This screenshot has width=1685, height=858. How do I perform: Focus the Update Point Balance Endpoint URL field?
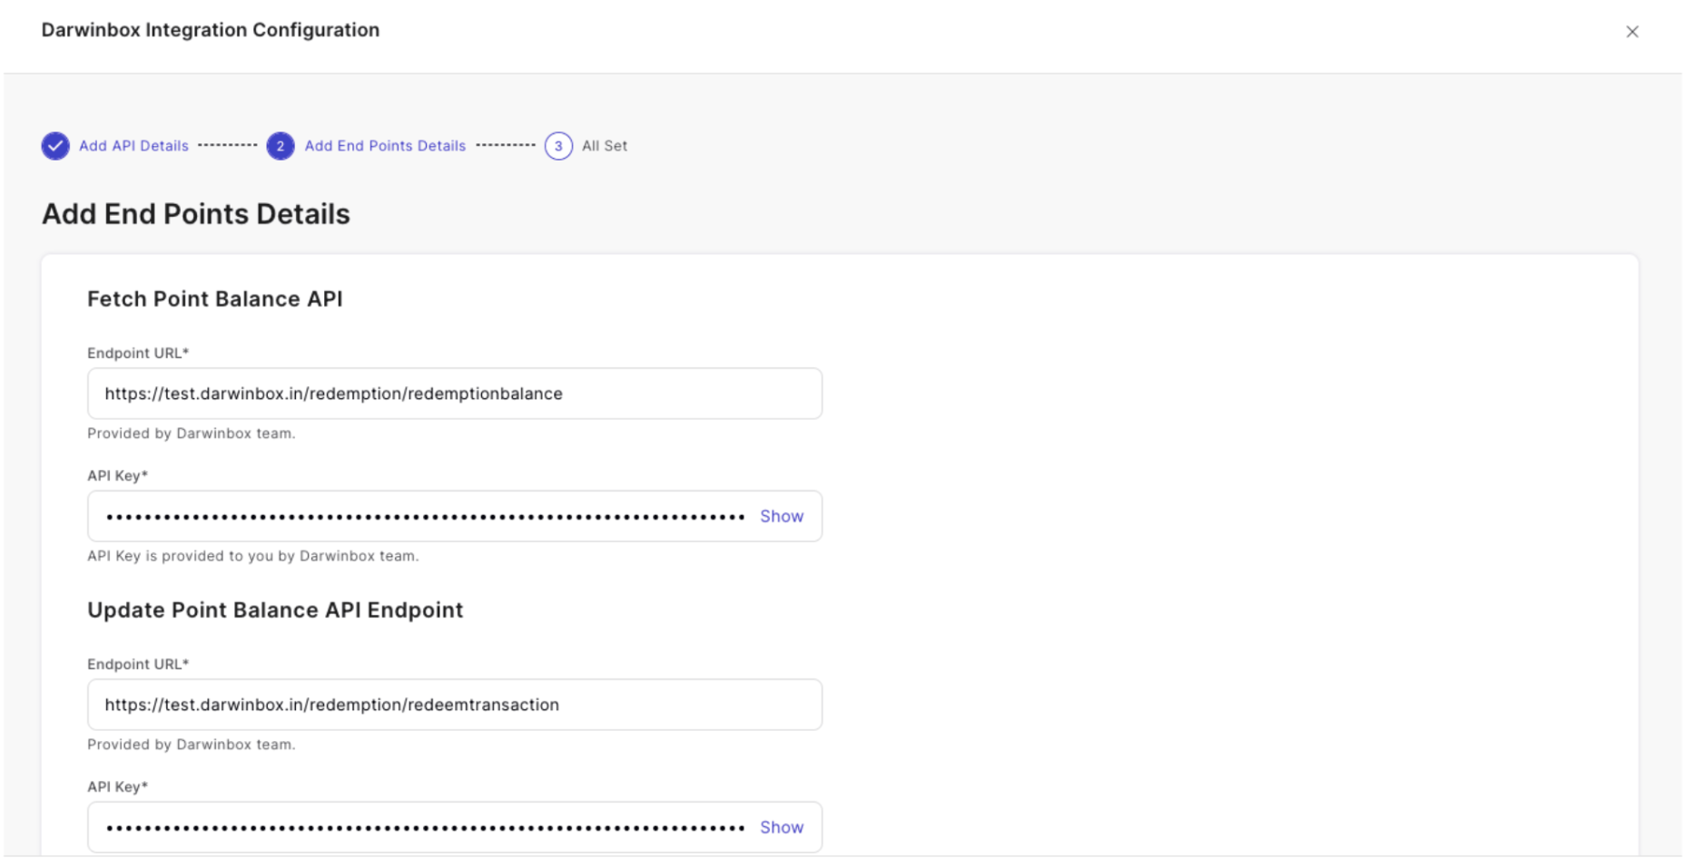(x=455, y=705)
